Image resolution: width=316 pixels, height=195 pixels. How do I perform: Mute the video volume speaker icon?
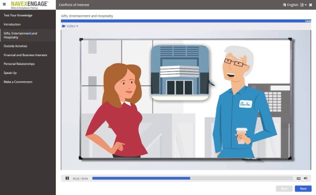[306, 178]
